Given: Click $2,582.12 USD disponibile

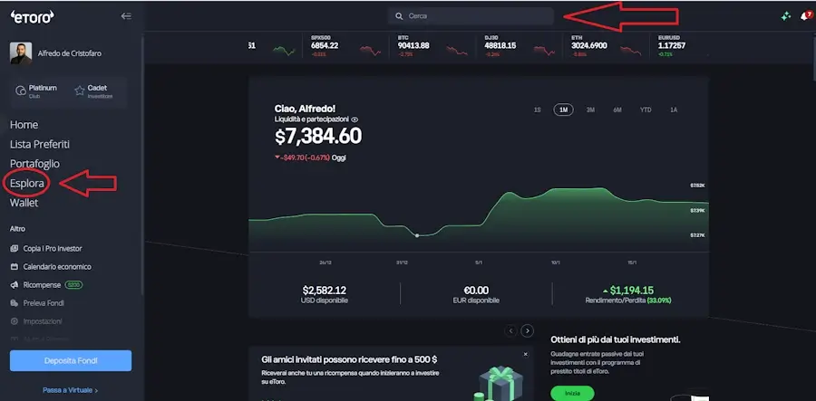Looking at the screenshot, I should [325, 294].
